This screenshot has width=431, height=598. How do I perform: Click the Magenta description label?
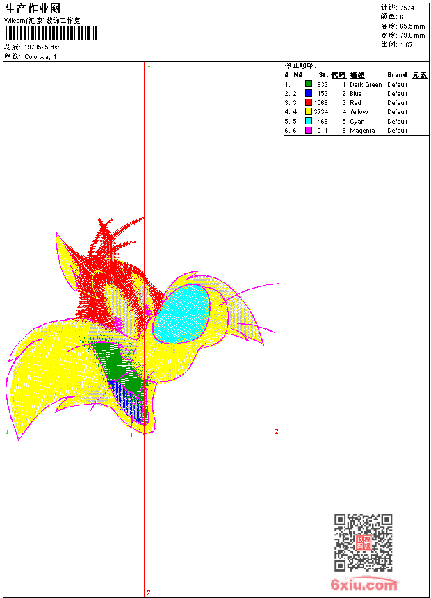click(362, 131)
